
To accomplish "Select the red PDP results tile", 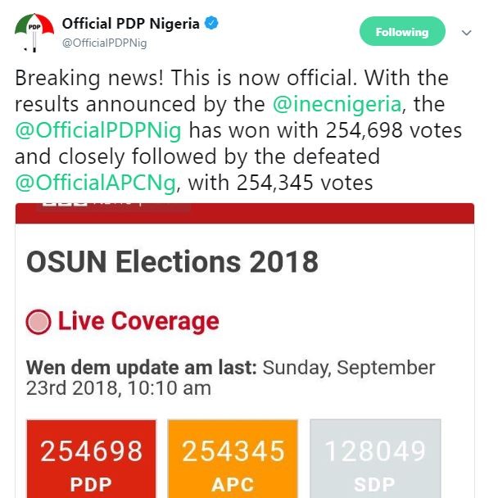I will tap(91, 459).
